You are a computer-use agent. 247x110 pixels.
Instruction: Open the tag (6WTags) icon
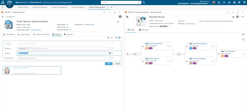[x=144, y=2]
